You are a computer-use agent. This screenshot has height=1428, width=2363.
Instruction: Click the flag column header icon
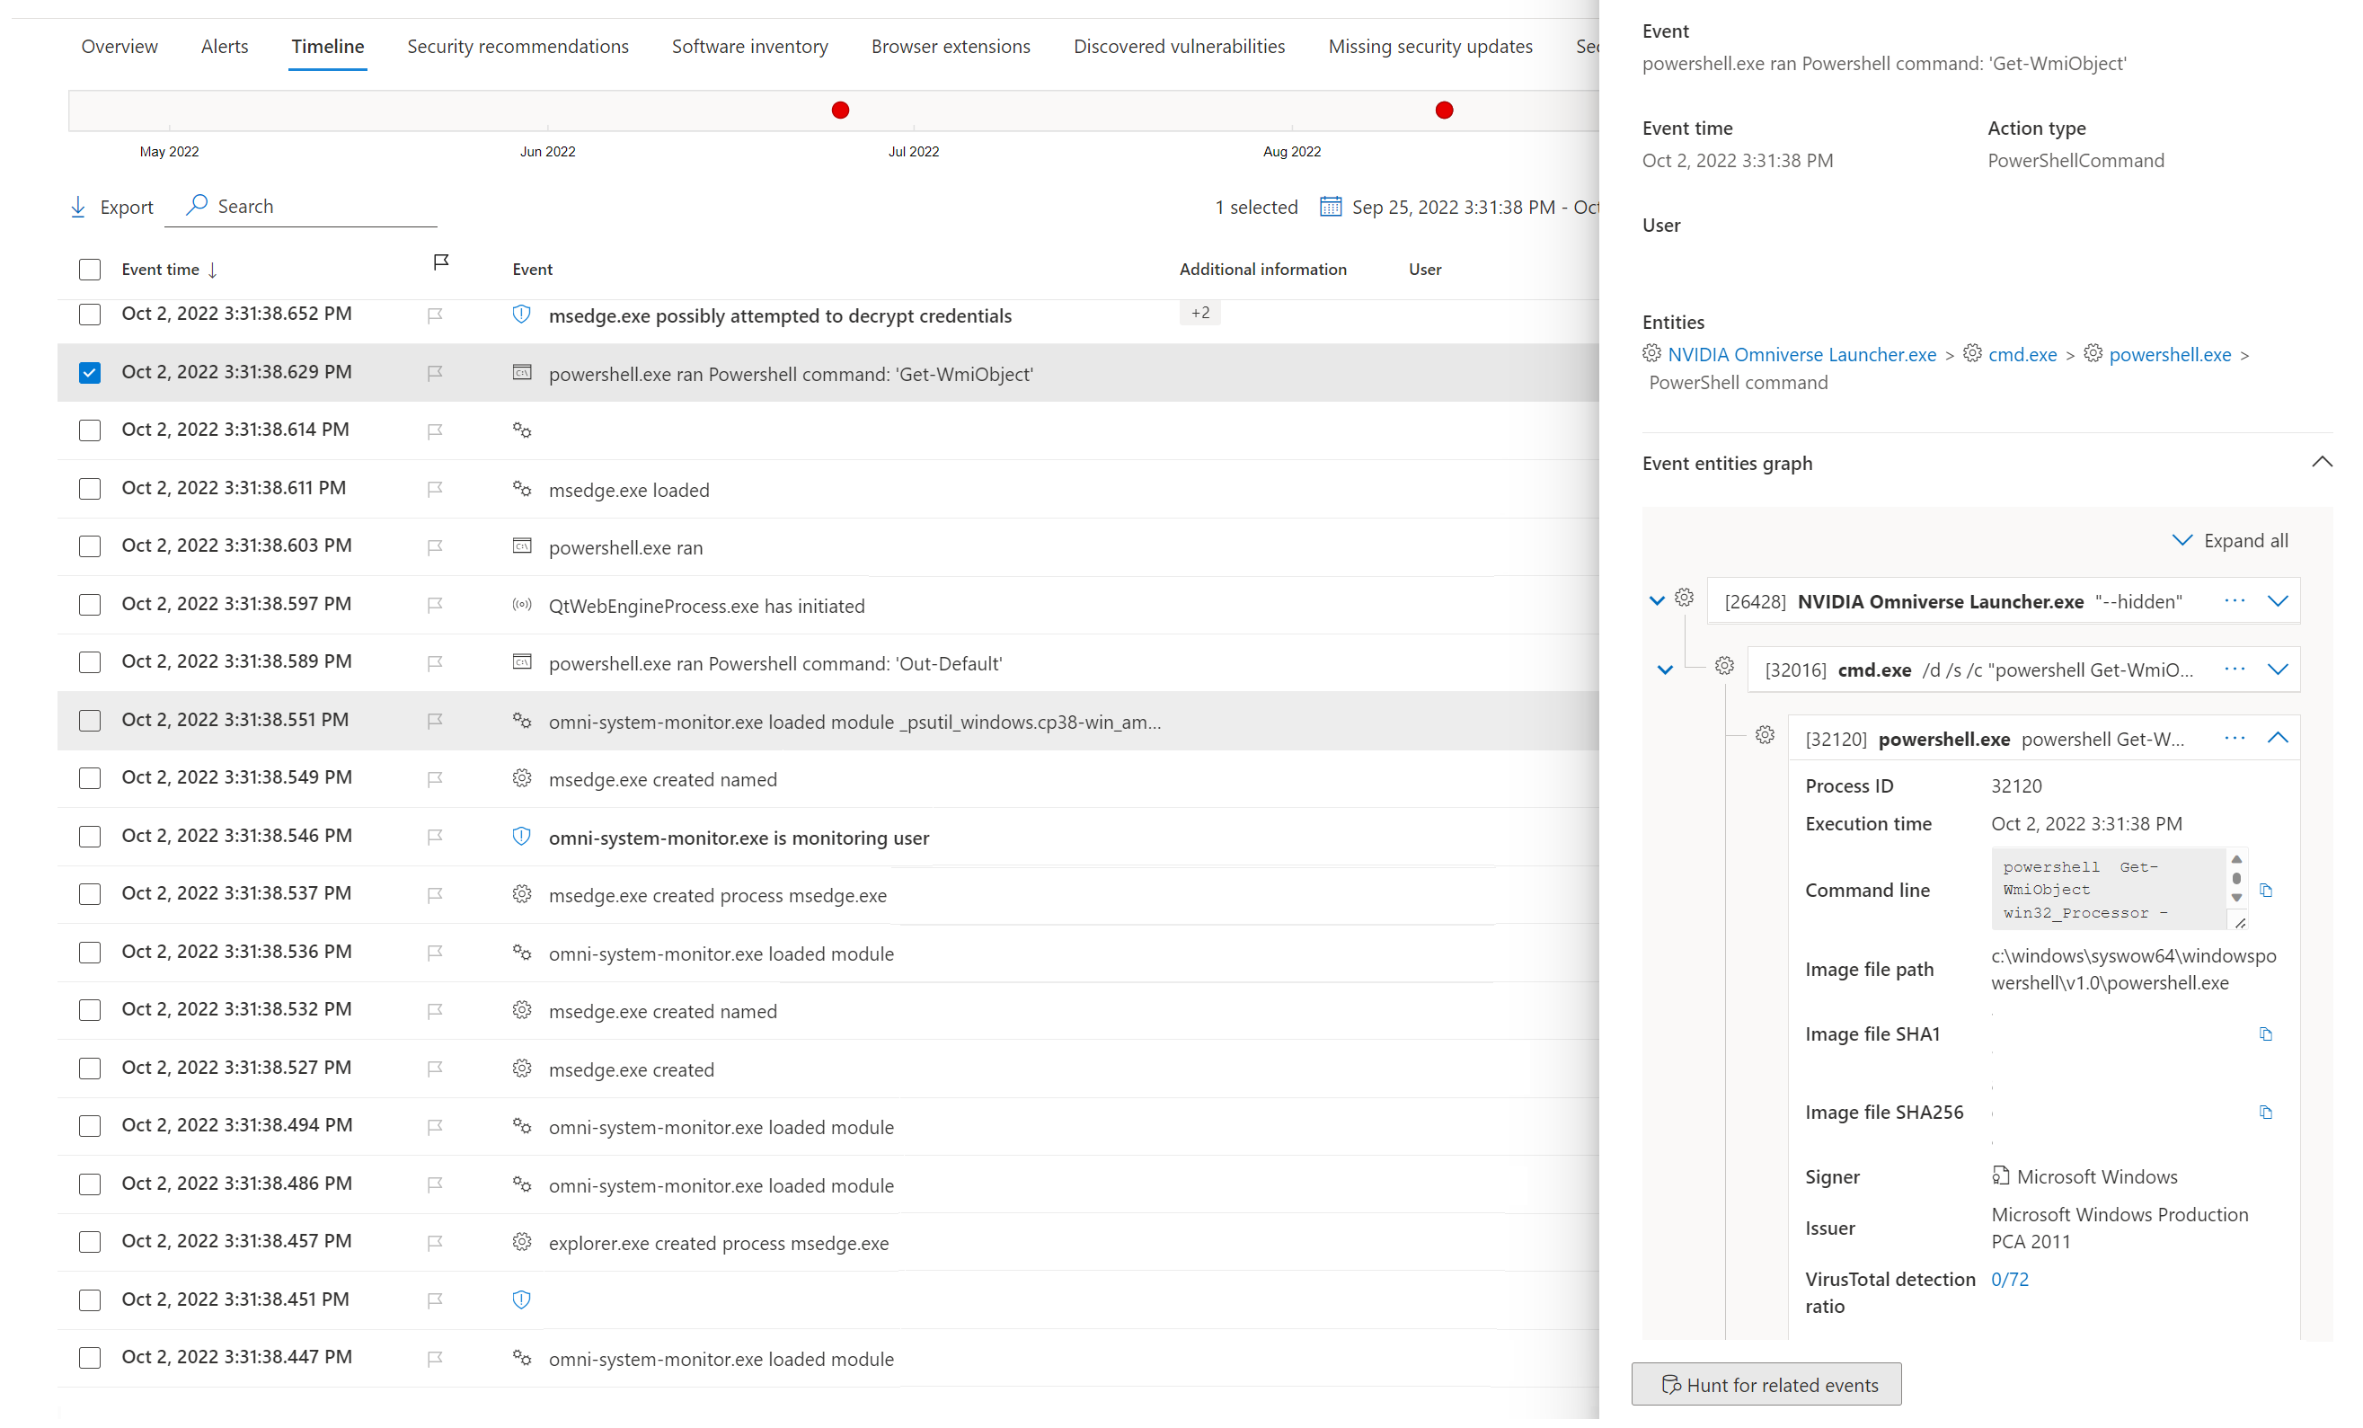click(441, 262)
